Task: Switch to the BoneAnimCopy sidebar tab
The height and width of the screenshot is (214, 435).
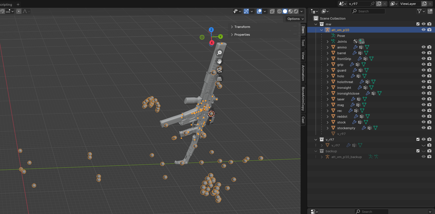Action: pos(303,99)
